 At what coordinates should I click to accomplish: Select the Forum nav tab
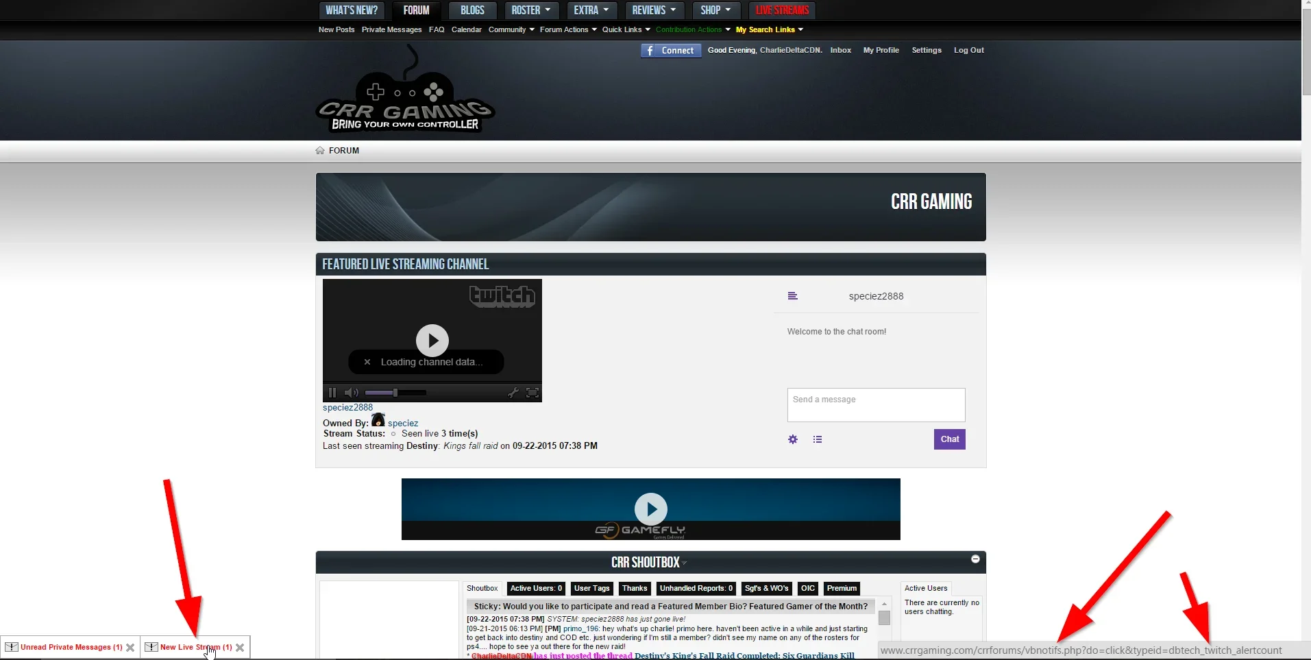click(x=417, y=10)
